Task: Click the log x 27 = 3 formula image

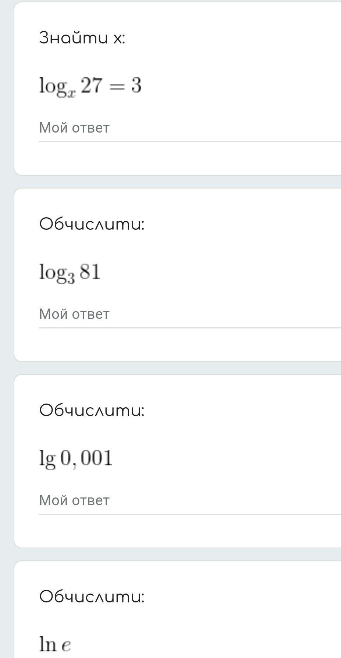Action: pyautogui.click(x=90, y=87)
